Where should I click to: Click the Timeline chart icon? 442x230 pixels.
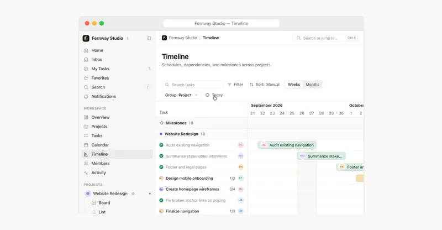tap(86, 154)
